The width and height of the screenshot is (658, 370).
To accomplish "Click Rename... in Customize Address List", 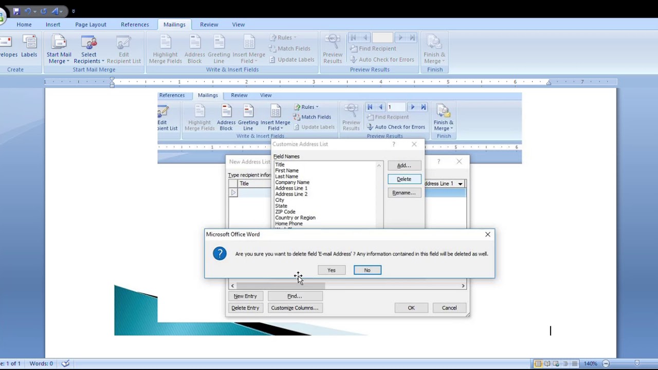I will (x=404, y=193).
